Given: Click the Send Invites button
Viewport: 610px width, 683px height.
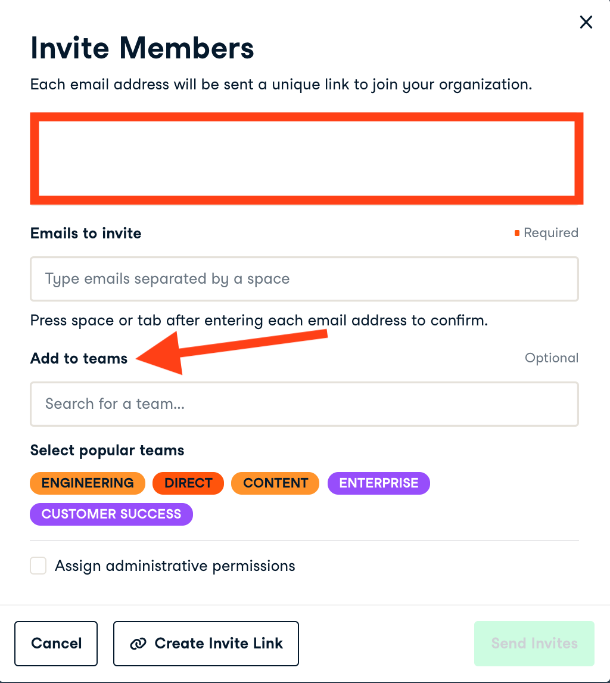Looking at the screenshot, I should pyautogui.click(x=534, y=644).
